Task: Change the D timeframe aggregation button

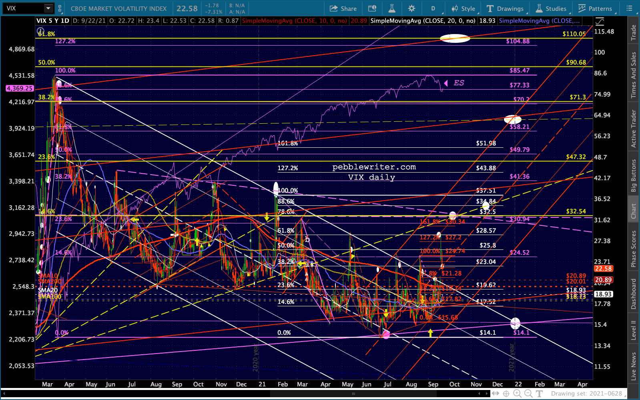Action: pyautogui.click(x=433, y=8)
